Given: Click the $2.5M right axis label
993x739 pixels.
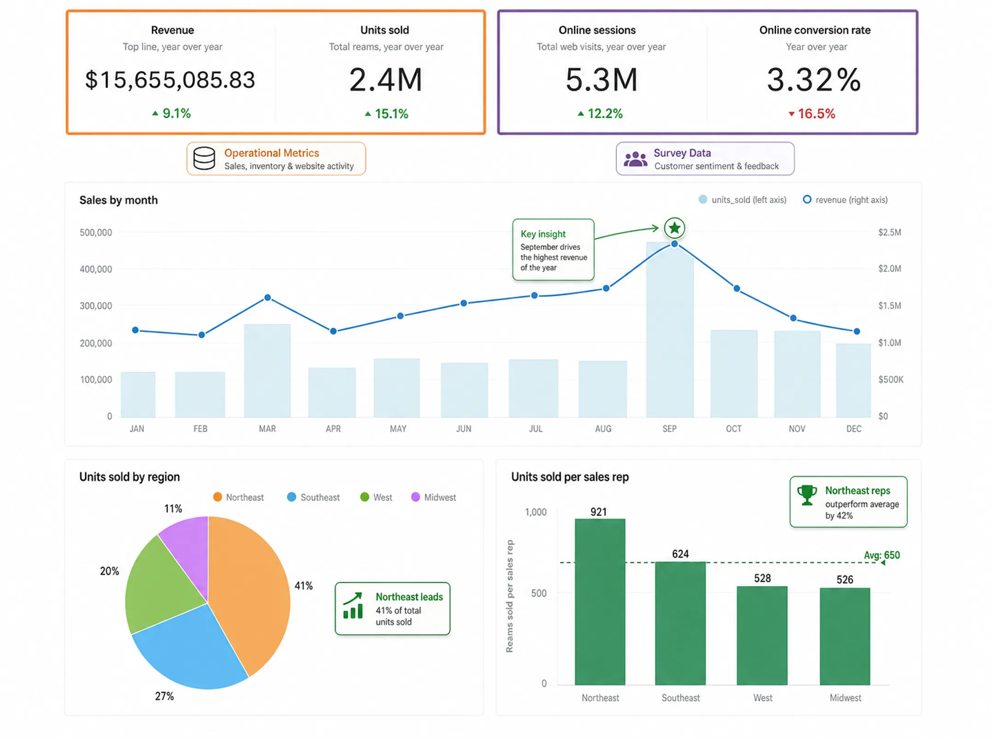Looking at the screenshot, I should [x=890, y=232].
